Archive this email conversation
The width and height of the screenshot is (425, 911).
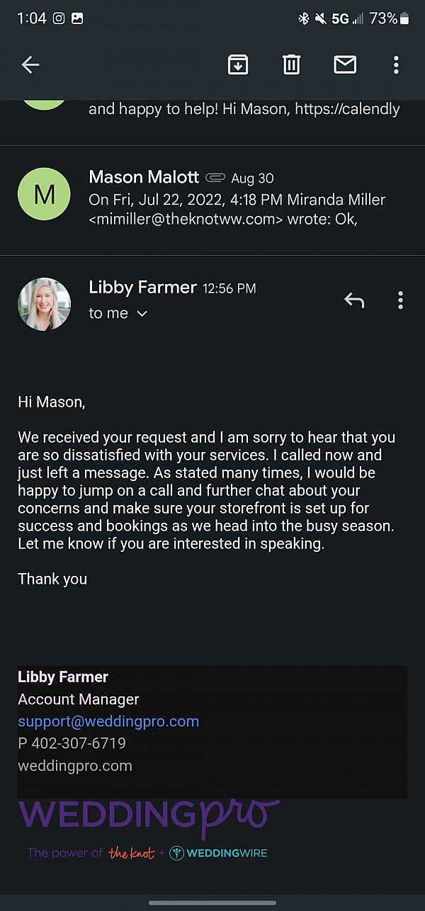(237, 65)
